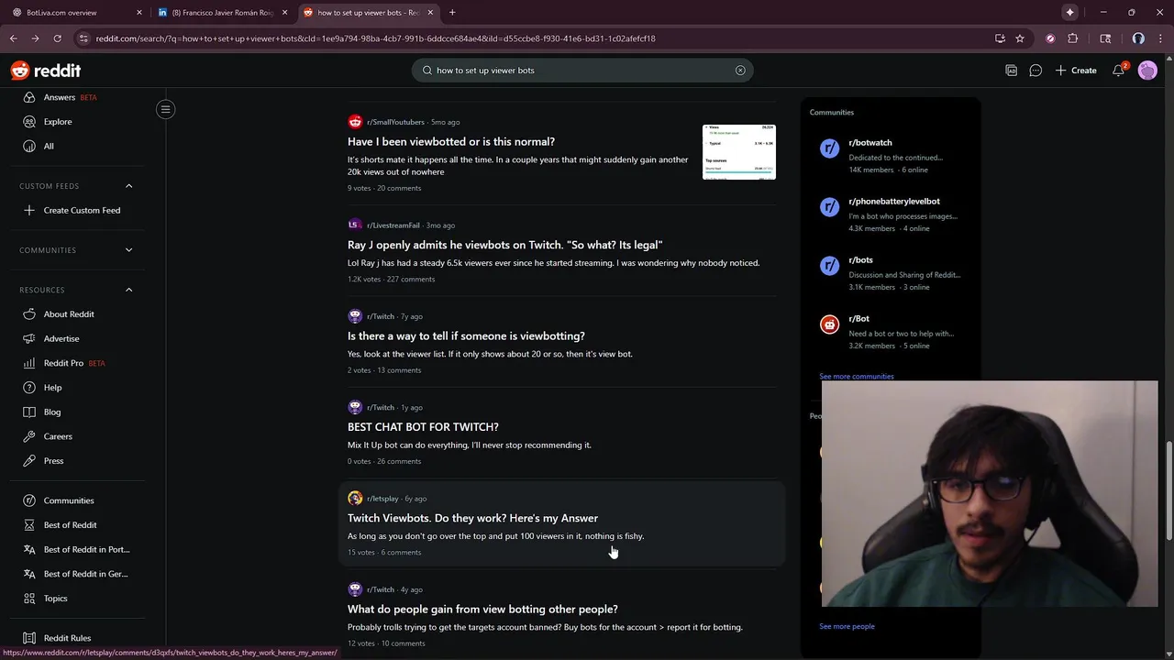This screenshot has height=660, width=1174.
Task: Open the Reddit home logo
Action: pyautogui.click(x=46, y=71)
